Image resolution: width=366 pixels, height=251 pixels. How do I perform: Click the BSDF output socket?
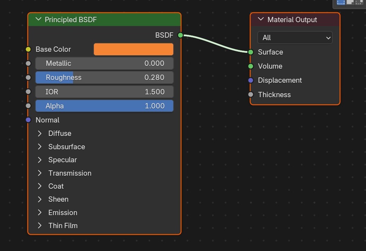(x=180, y=35)
